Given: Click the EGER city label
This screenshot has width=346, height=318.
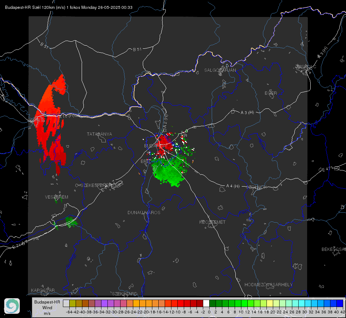Looking at the screenshot, I should (x=271, y=93).
